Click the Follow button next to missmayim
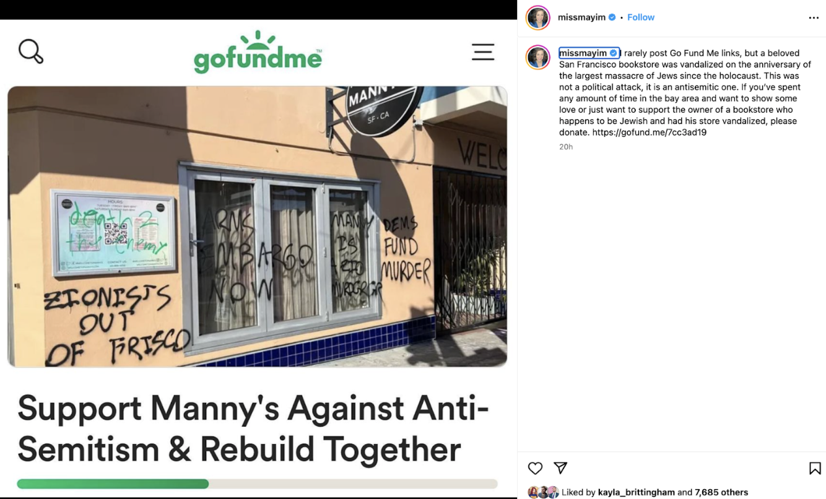Screen dimensions: 826x499 pyautogui.click(x=641, y=17)
